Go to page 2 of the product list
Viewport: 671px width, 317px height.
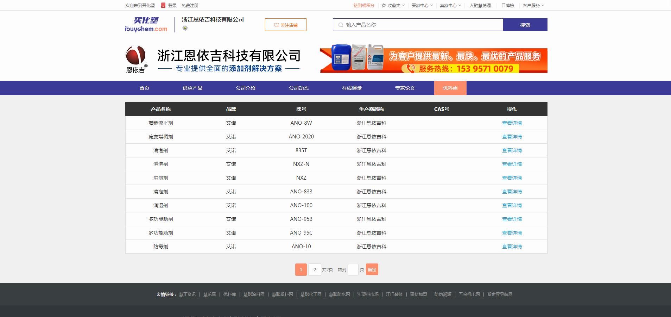tap(315, 269)
